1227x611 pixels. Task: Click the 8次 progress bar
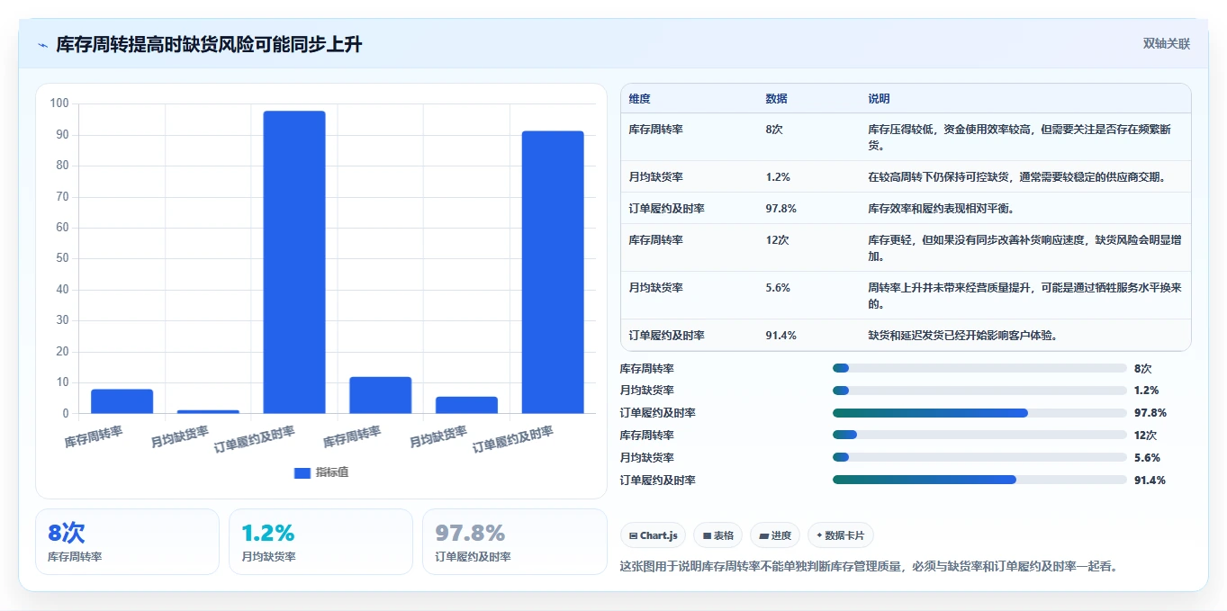[x=979, y=368]
